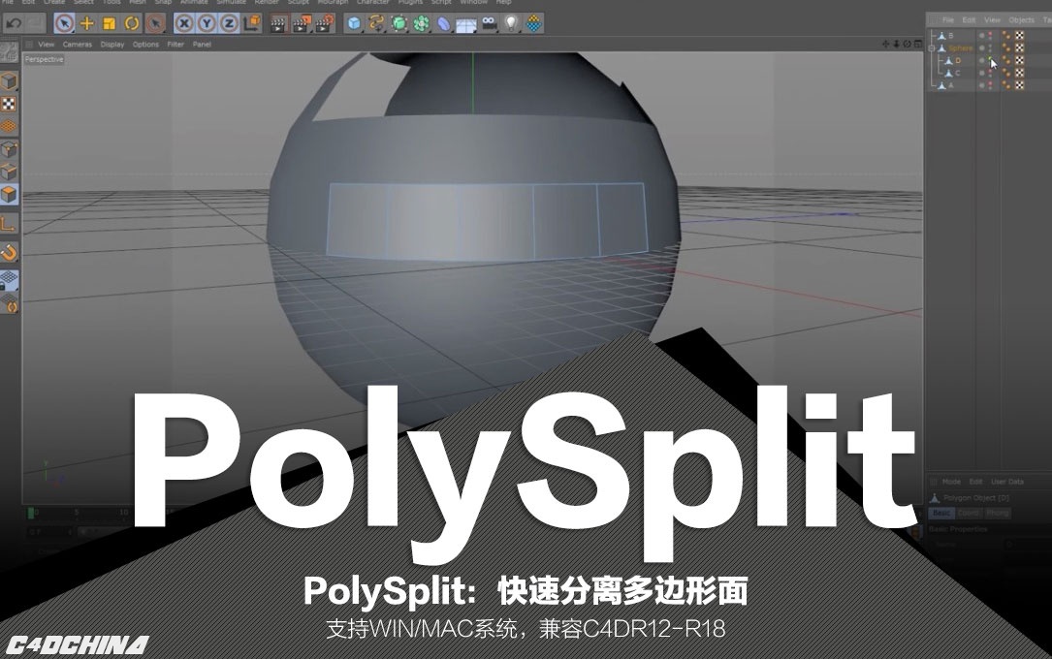Screen dimensions: 1052x659
Task: Add a Subdivision Surface generator
Action: [x=398, y=23]
